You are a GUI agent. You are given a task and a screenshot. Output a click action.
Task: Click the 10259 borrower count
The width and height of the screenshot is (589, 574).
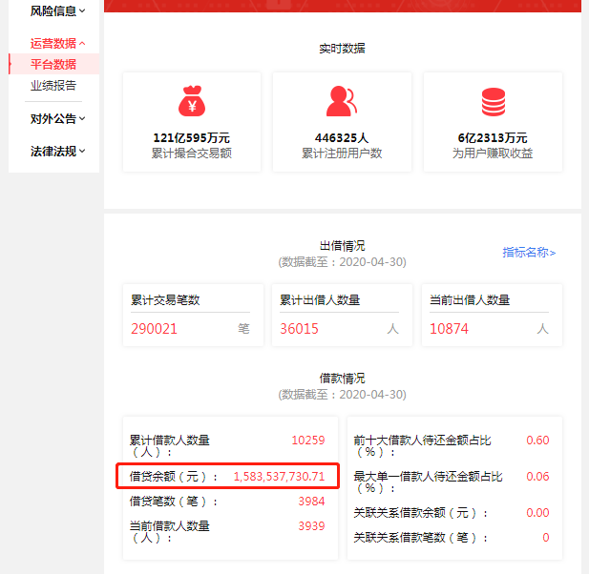point(308,441)
